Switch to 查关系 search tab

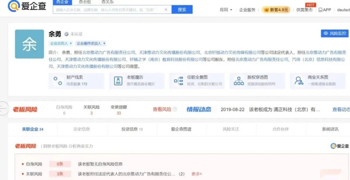(107, 2)
